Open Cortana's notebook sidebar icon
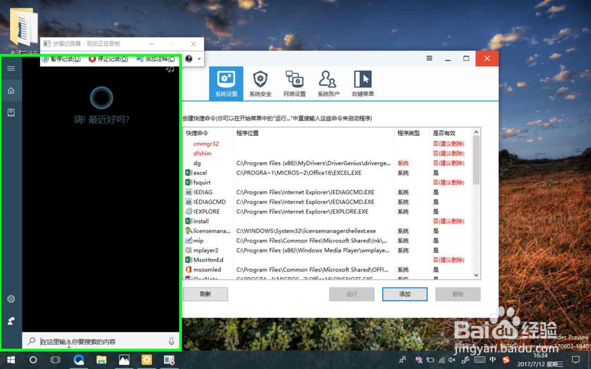The image size is (591, 369). [11, 112]
